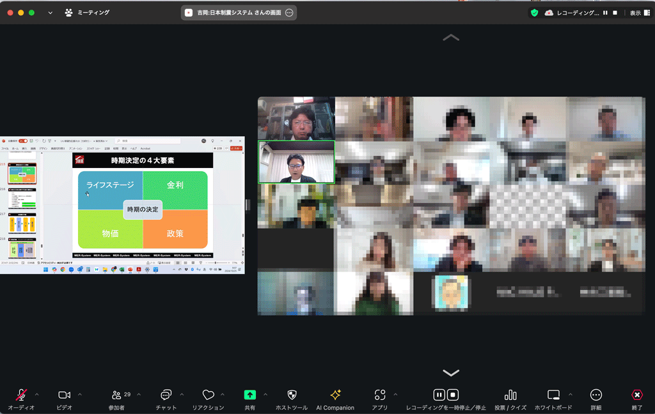This screenshot has width=655, height=414.
Task: Toggle camera using the ビデオ button
Action: [64, 395]
